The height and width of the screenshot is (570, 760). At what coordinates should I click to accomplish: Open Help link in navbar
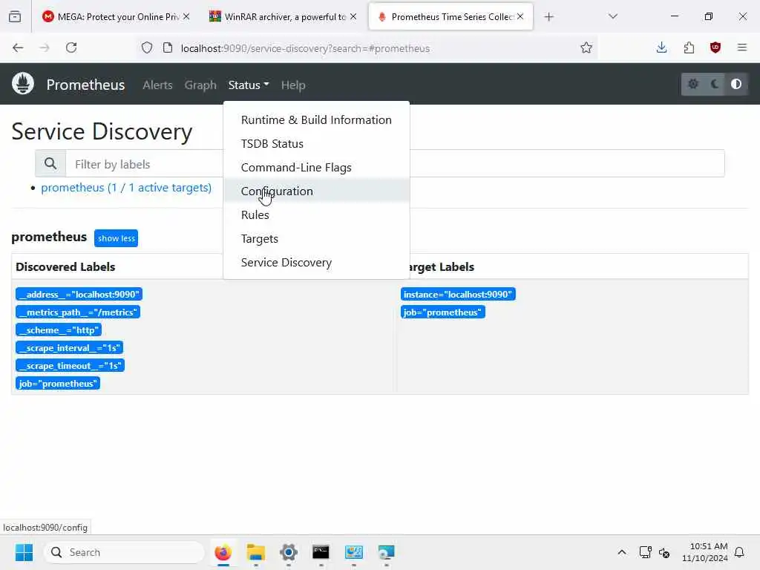[x=293, y=85]
